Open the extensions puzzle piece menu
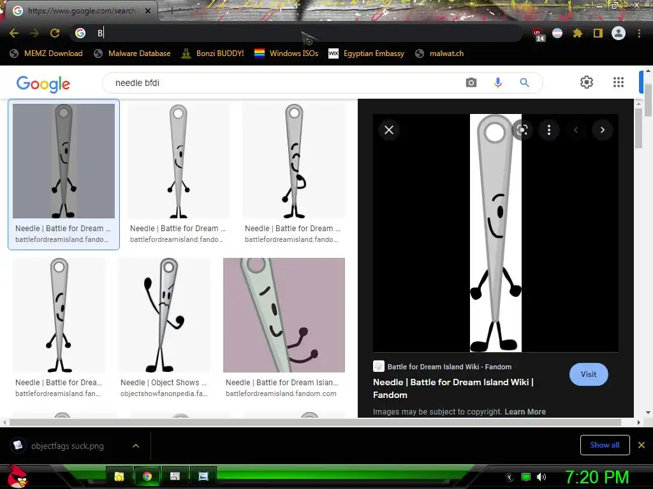The width and height of the screenshot is (653, 489). (578, 33)
